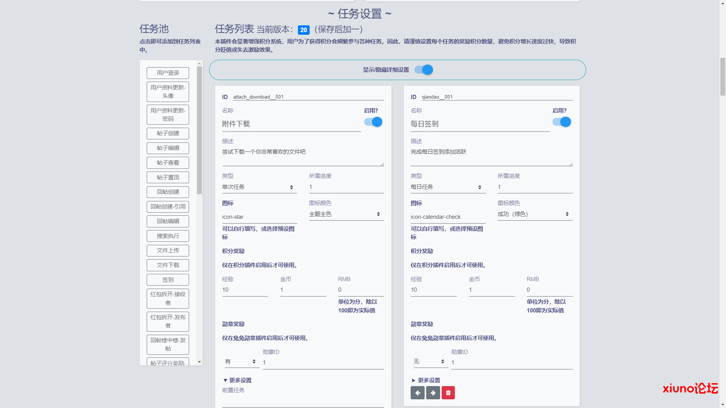Viewport: 726px width, 408px height.
Task: Add 用户资料更新-头像 task from the pool
Action: pos(168,92)
